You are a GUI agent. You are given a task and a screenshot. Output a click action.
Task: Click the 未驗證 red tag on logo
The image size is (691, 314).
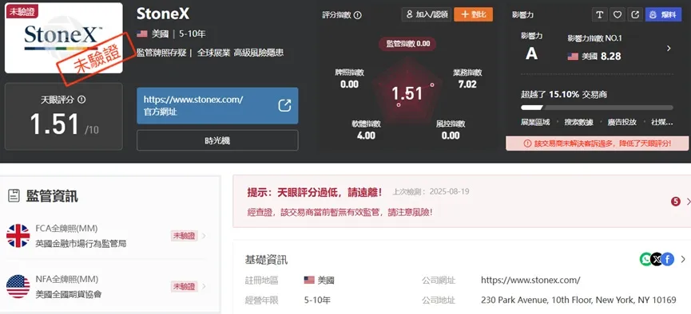click(x=22, y=11)
